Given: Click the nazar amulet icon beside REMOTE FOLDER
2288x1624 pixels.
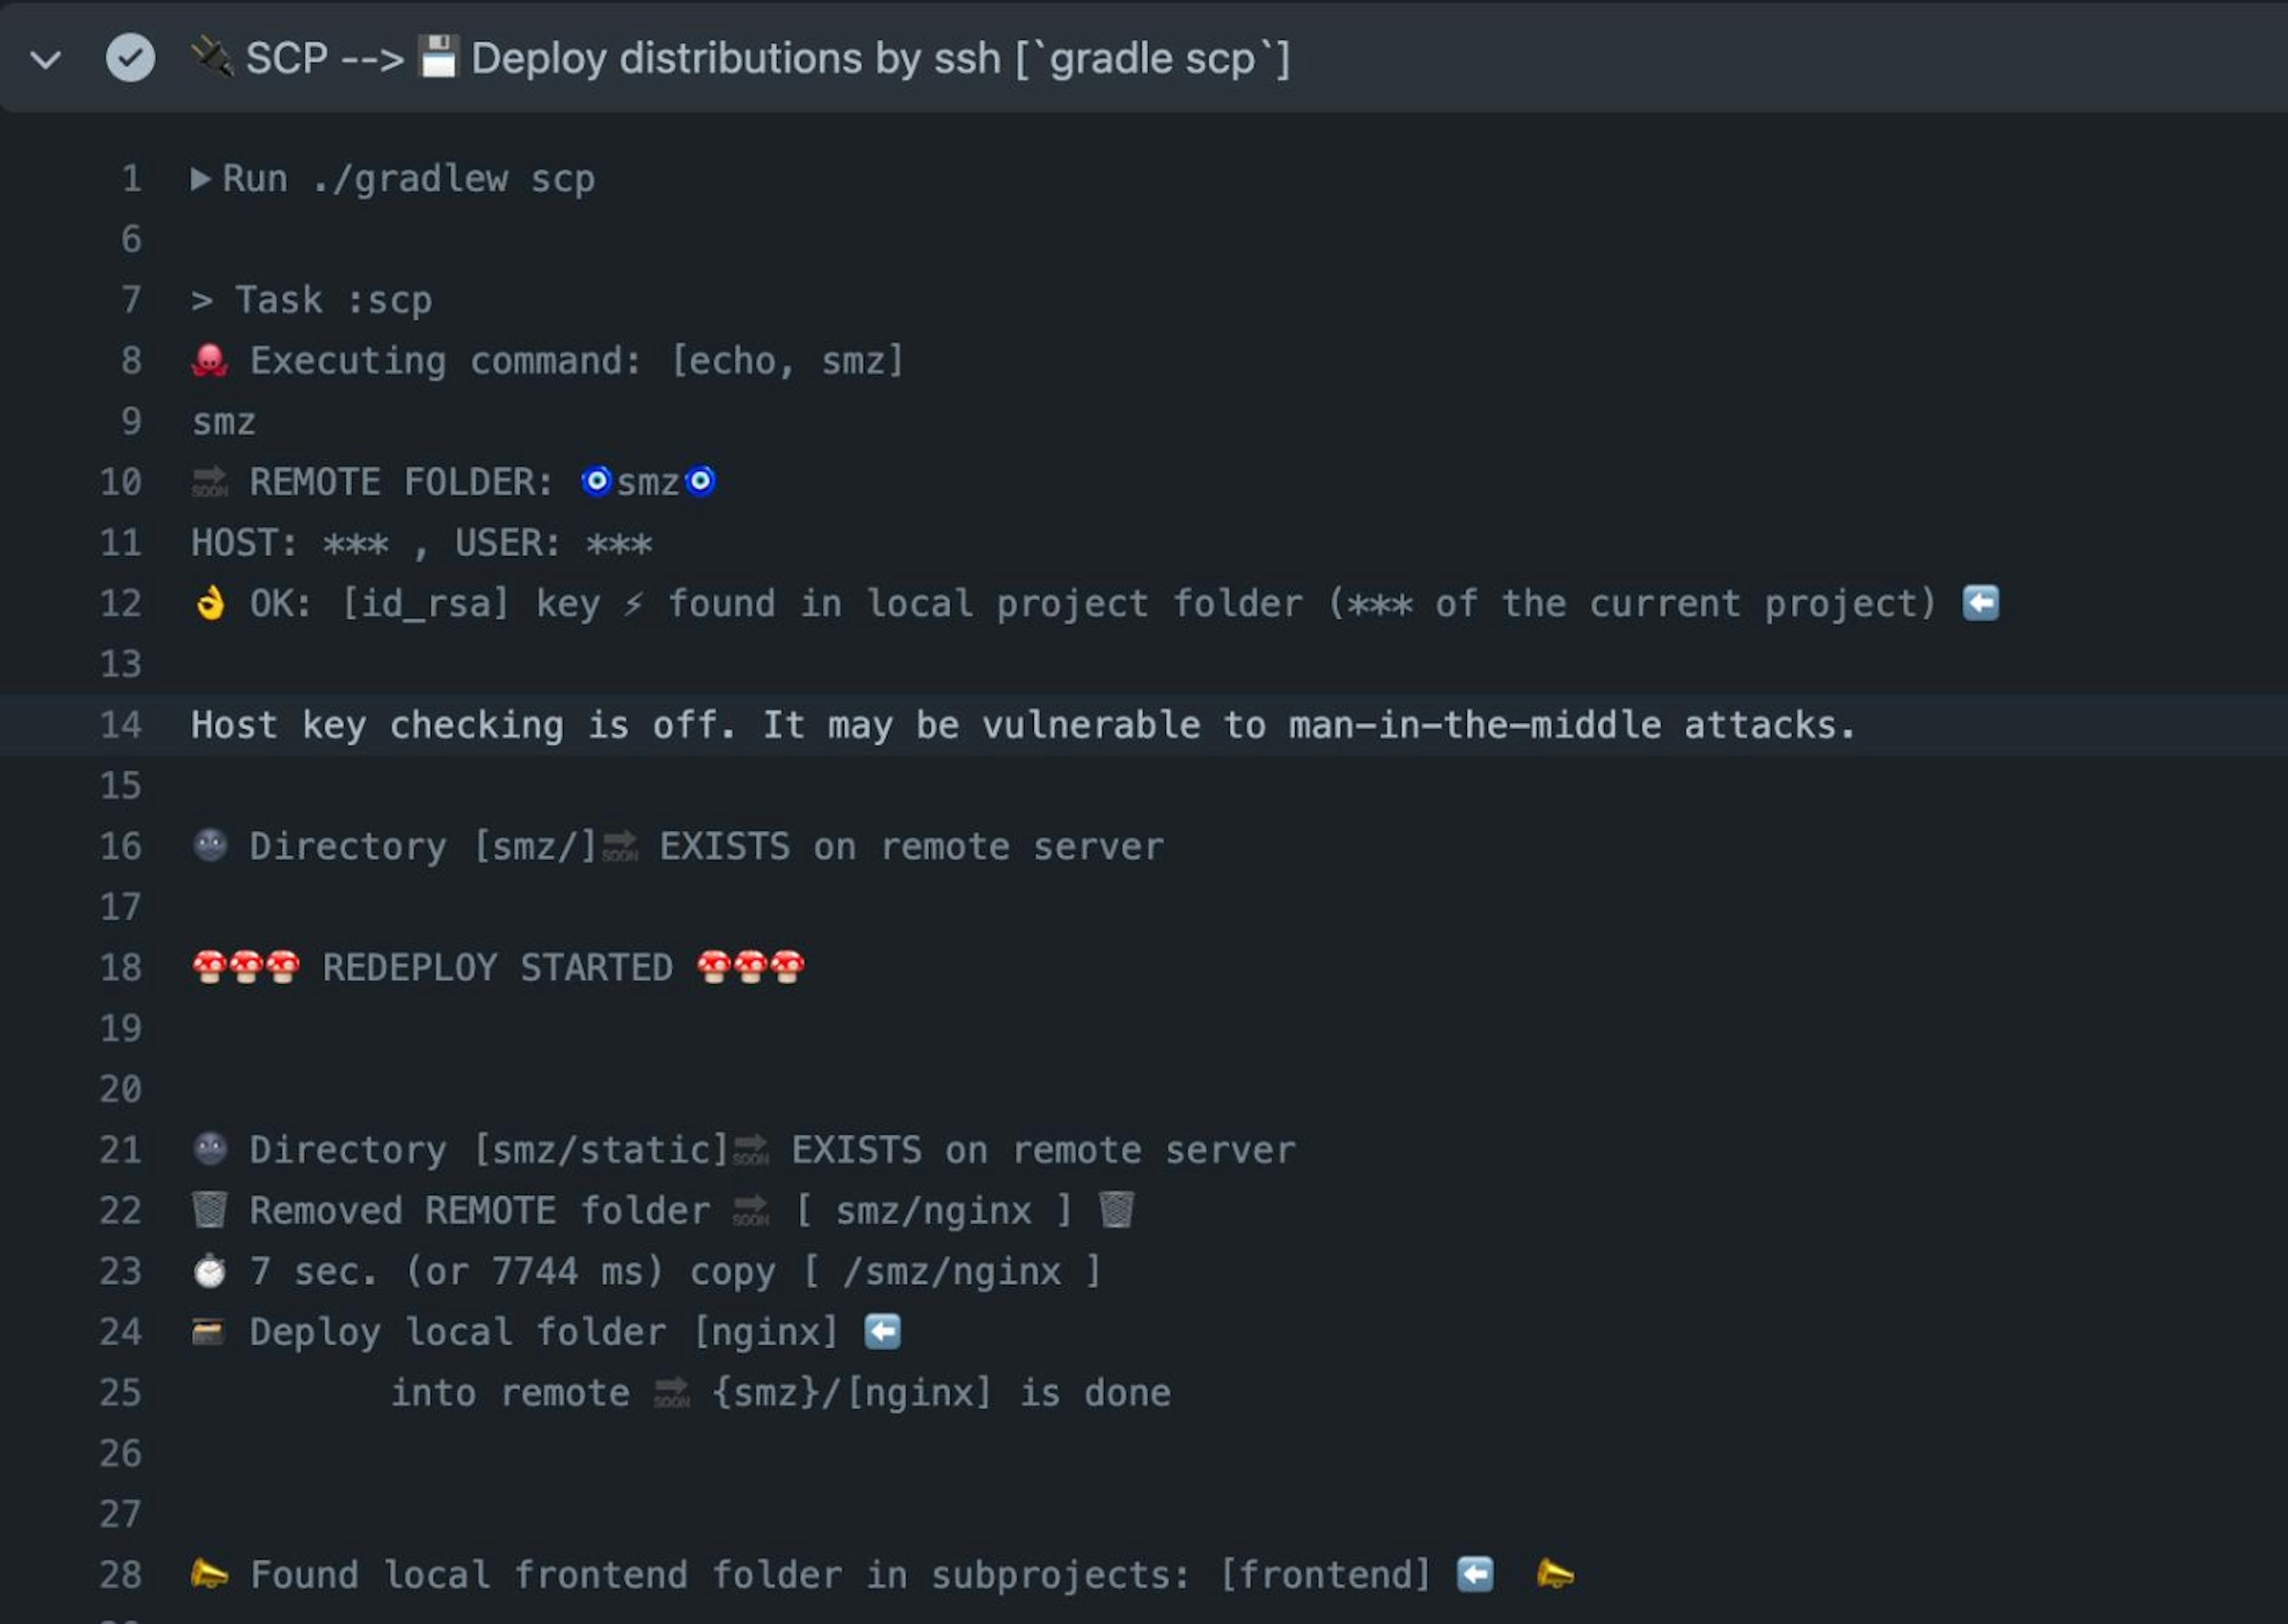Looking at the screenshot, I should (598, 481).
